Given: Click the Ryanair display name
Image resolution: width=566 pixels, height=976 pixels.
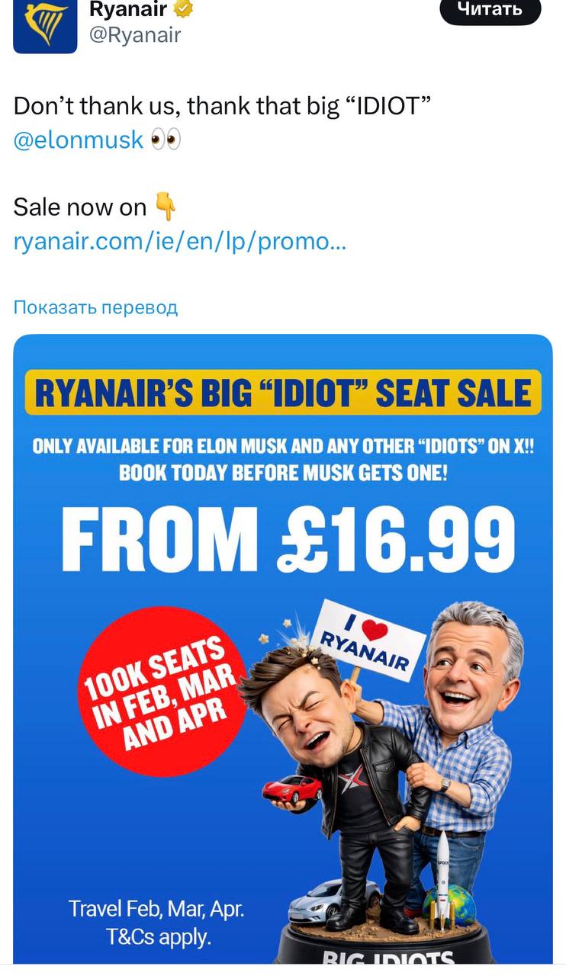Looking at the screenshot, I should pos(128,9).
